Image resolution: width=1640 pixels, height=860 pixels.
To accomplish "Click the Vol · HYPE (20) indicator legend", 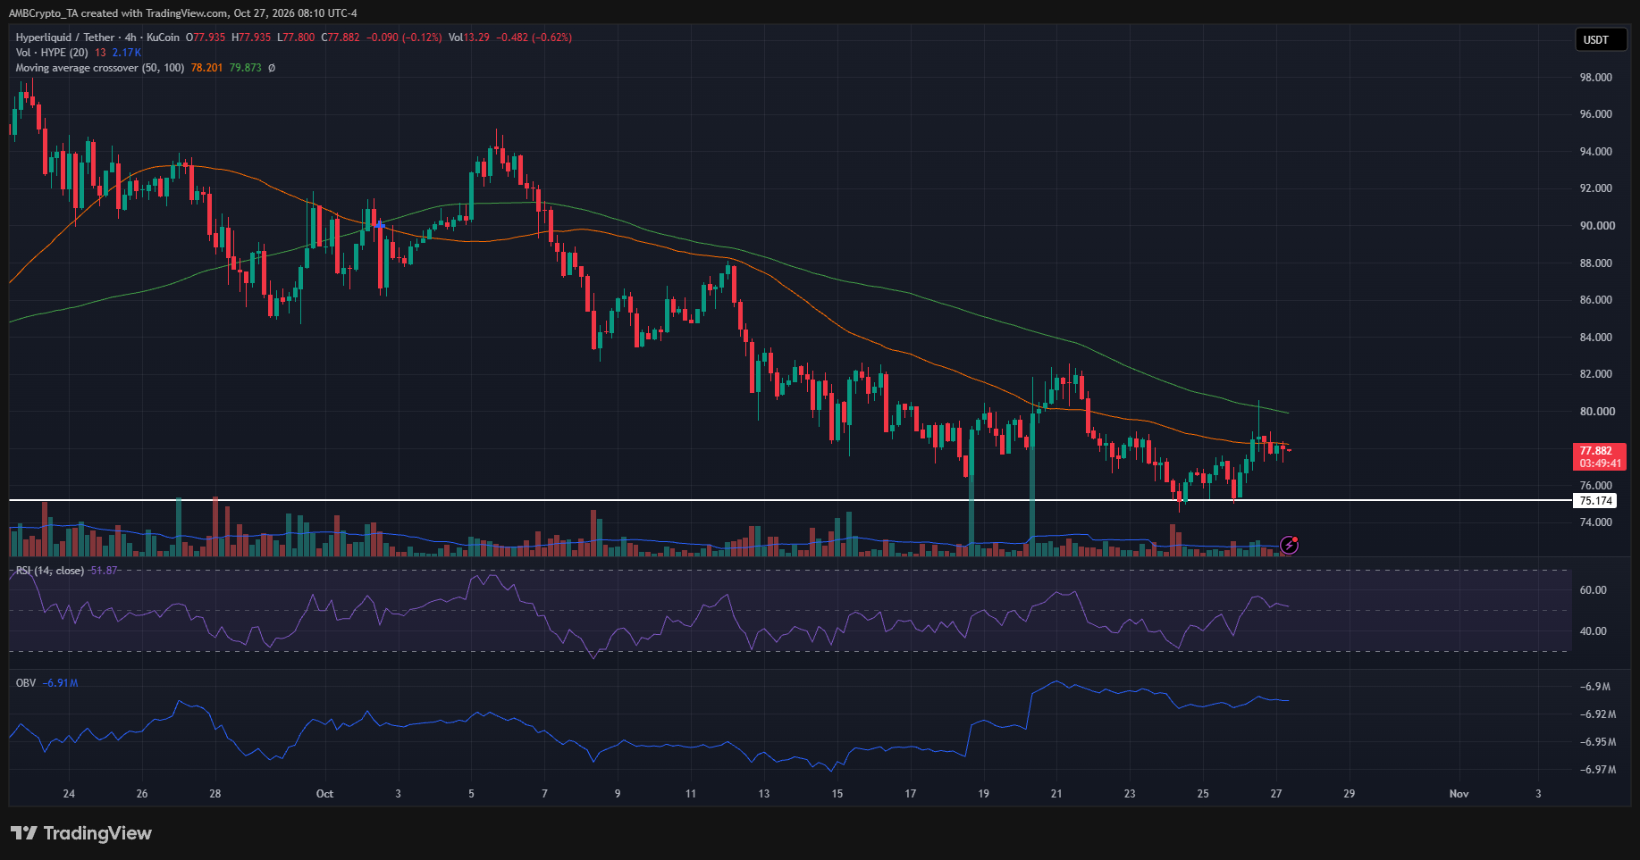I will coord(52,53).
